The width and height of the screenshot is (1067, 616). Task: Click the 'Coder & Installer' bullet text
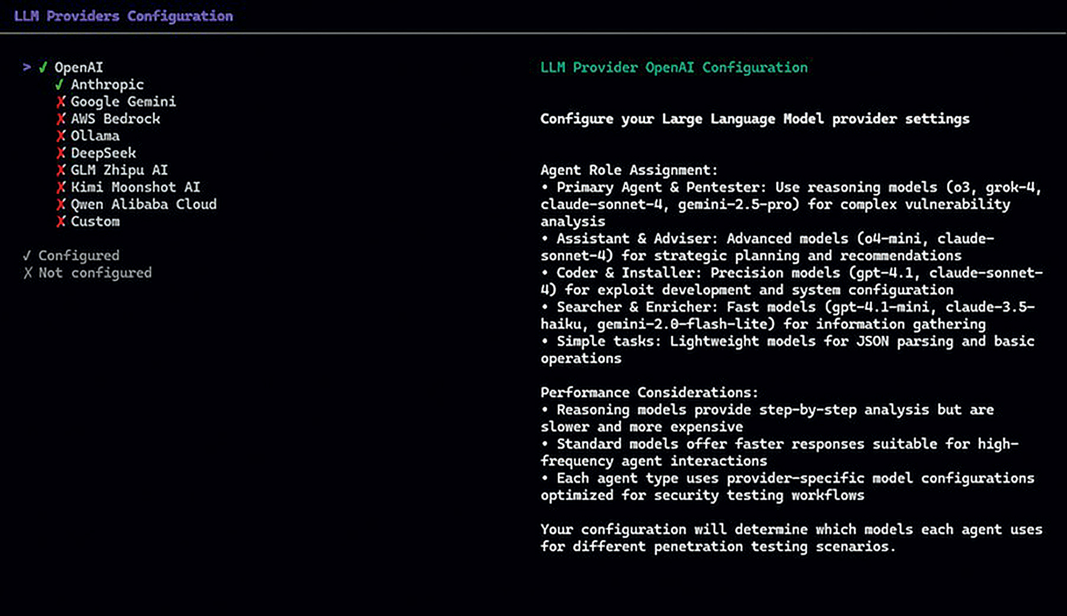(792, 281)
